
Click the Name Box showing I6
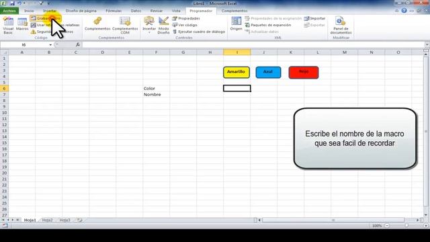point(24,45)
